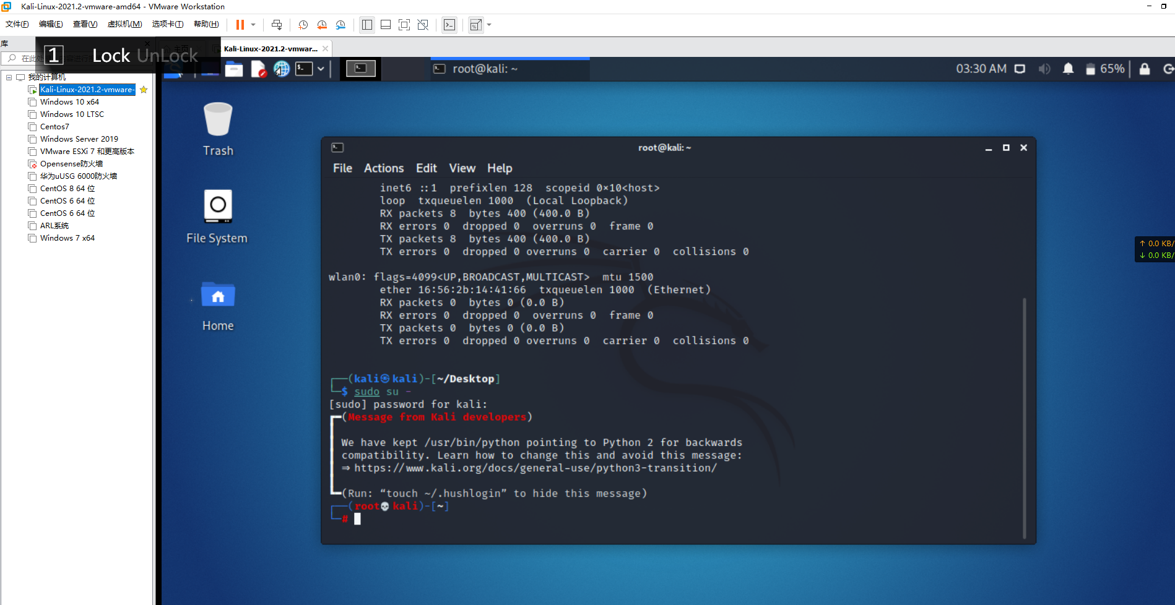Select Opensense防火墙 VM entry

(71, 164)
